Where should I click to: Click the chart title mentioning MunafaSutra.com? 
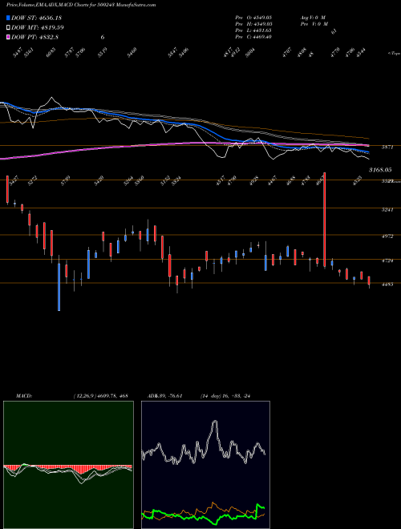point(81,5)
